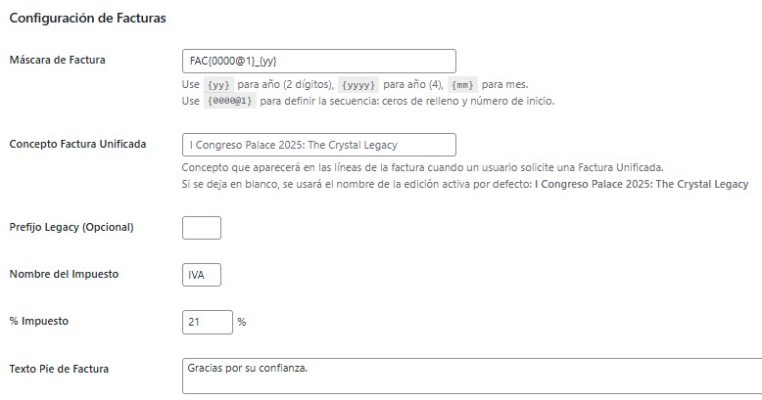Image resolution: width=762 pixels, height=400 pixels.
Task: Select the Nombre del Impuesto field containing IVA
Action: click(x=202, y=275)
